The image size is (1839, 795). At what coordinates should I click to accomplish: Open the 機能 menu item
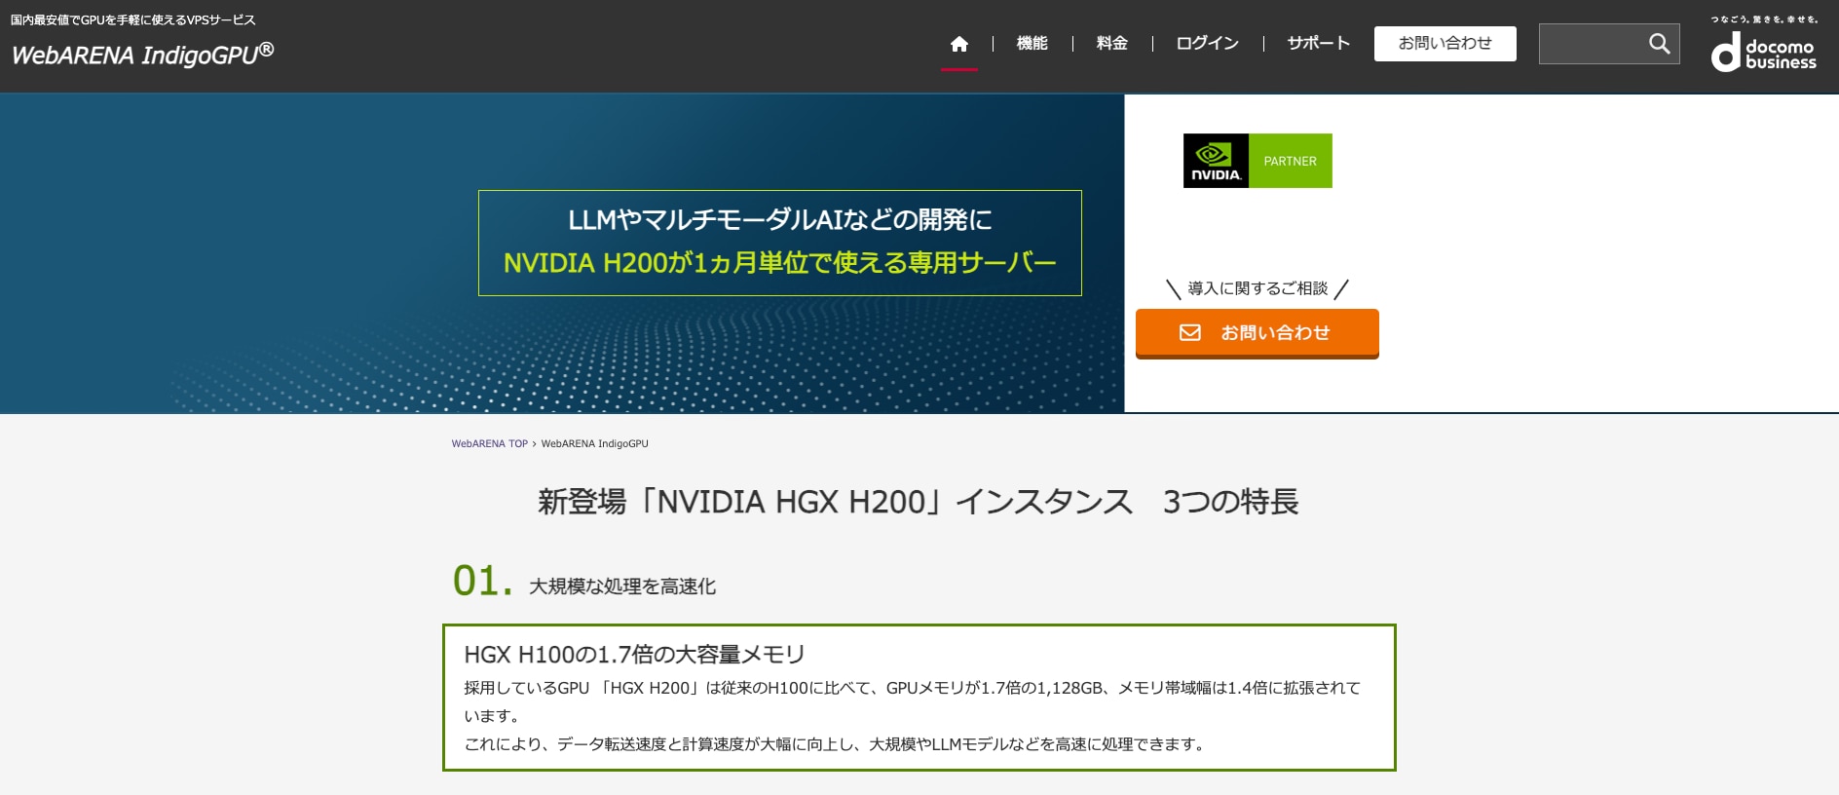click(1032, 43)
